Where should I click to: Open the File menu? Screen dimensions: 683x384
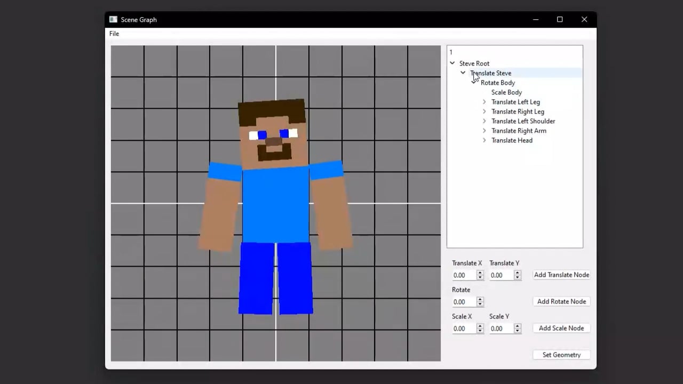tap(114, 34)
